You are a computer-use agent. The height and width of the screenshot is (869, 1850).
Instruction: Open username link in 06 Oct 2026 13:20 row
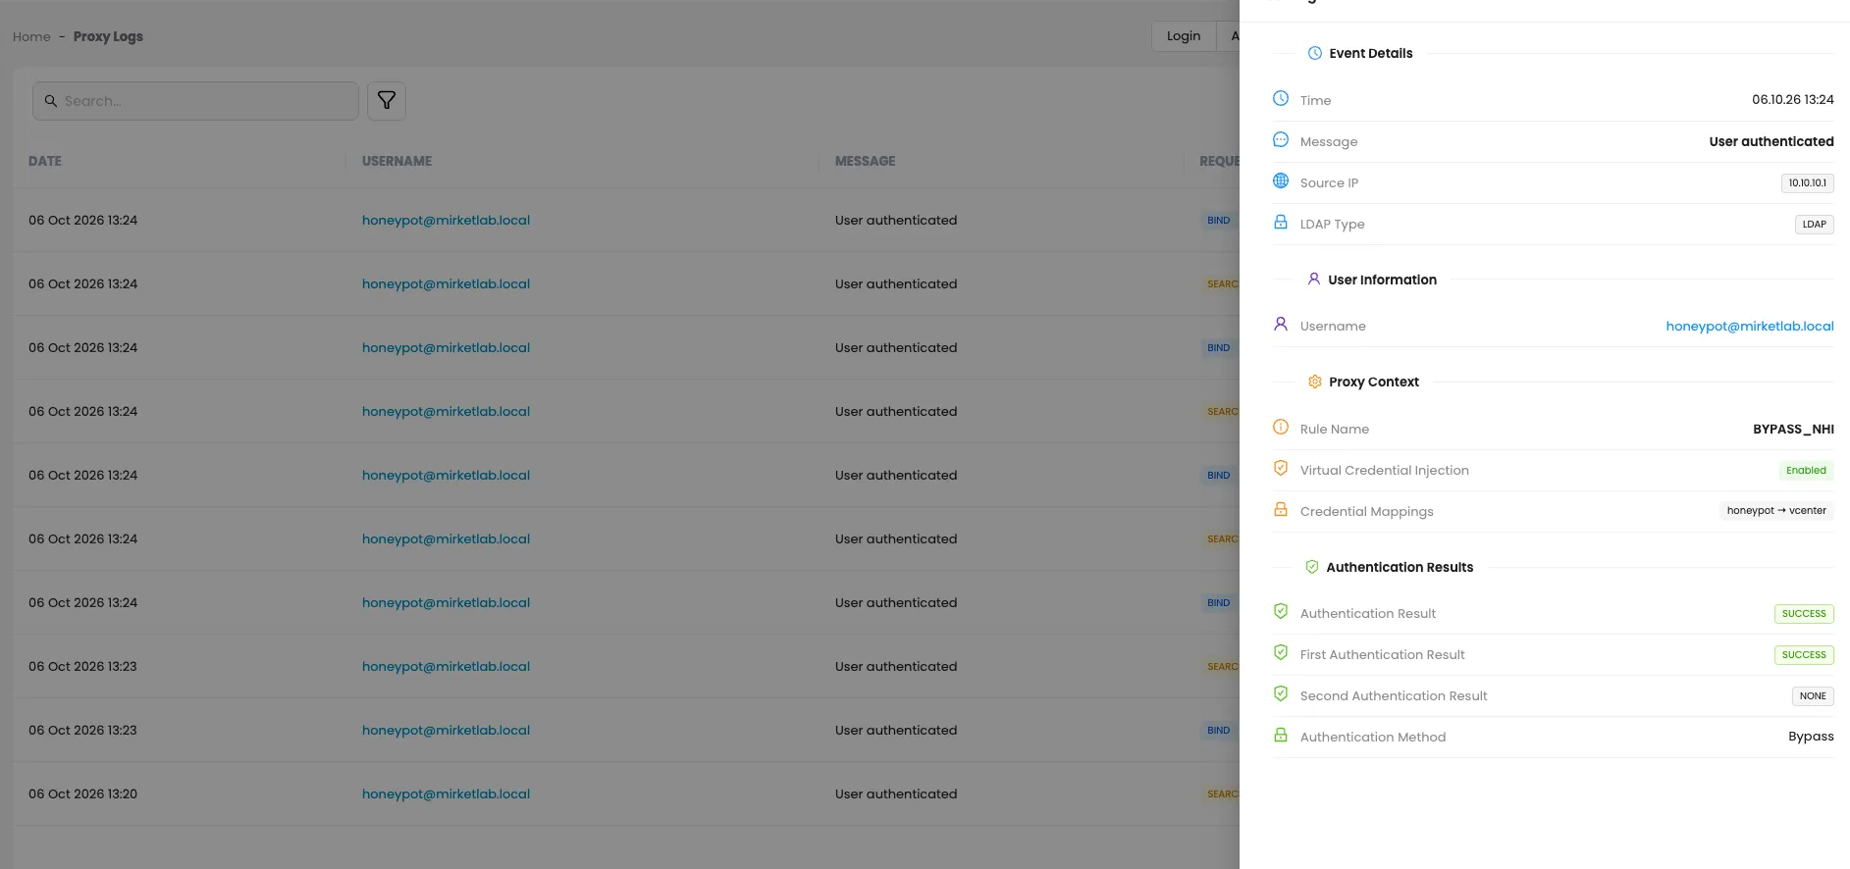click(446, 793)
